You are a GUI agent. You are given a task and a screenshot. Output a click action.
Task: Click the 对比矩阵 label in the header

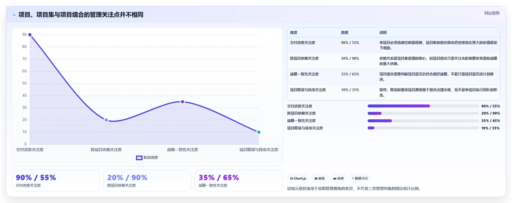(x=492, y=13)
